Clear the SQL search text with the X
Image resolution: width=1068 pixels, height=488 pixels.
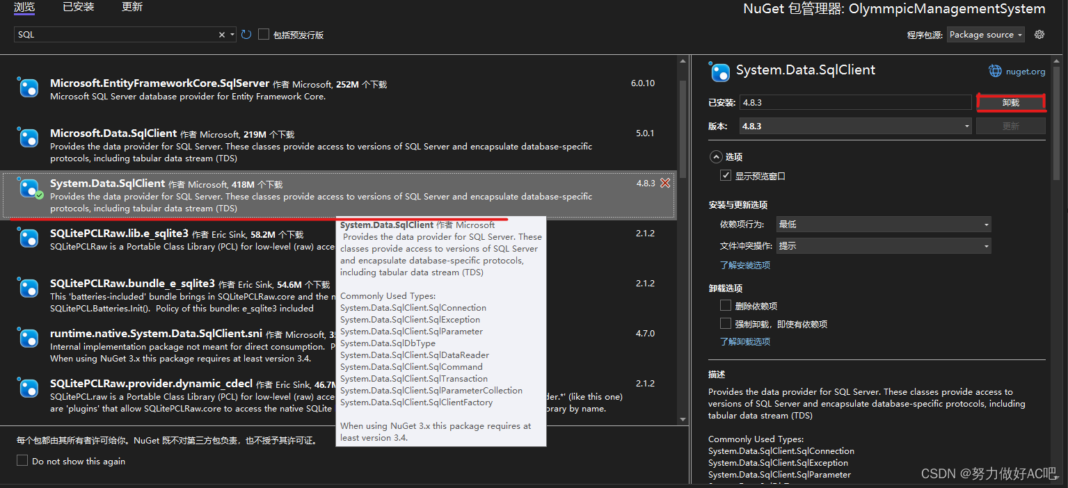tap(222, 35)
